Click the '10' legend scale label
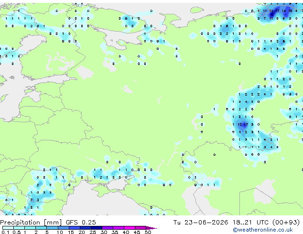Viewport: 303px width, 234px height. click(60, 232)
